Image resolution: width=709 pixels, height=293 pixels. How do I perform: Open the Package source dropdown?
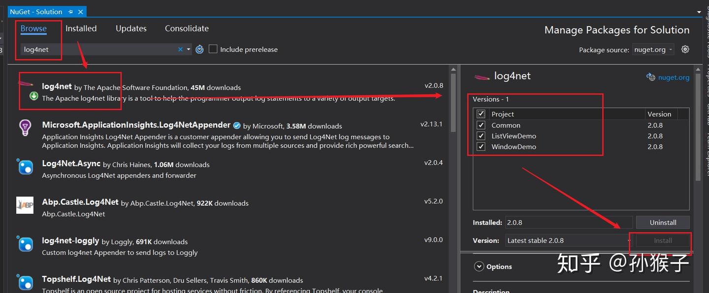pyautogui.click(x=653, y=50)
